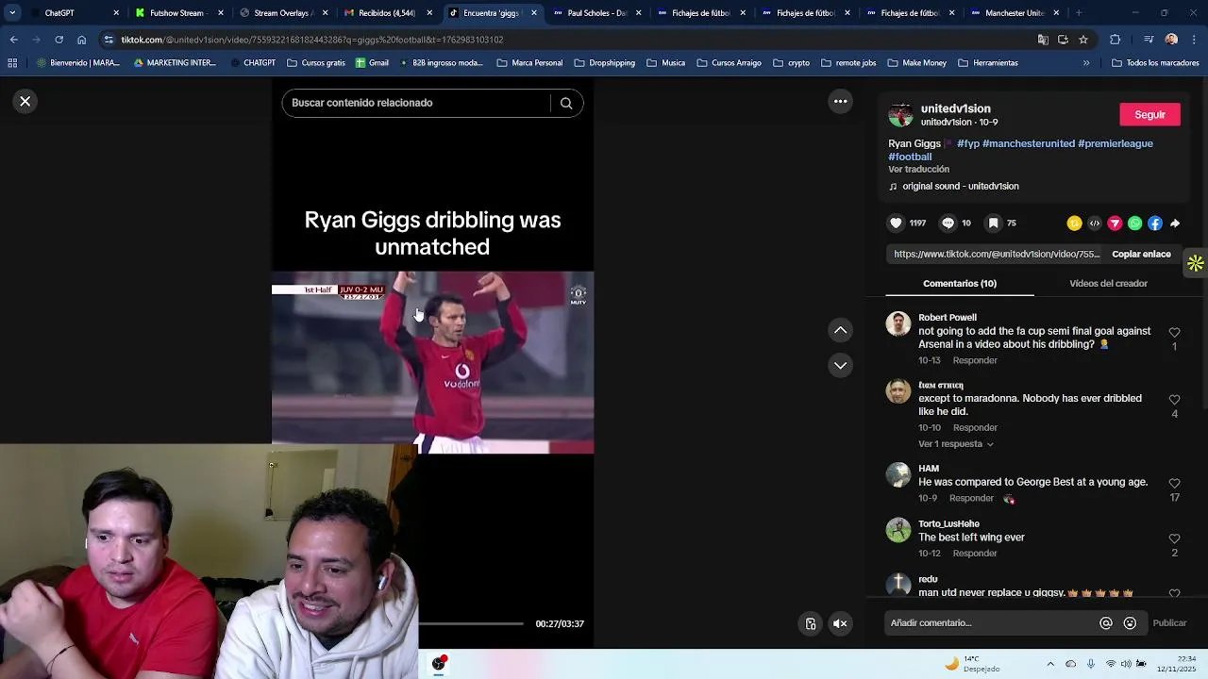1208x679 pixels.
Task: Open the crypto bookmarks folder
Action: [x=791, y=63]
